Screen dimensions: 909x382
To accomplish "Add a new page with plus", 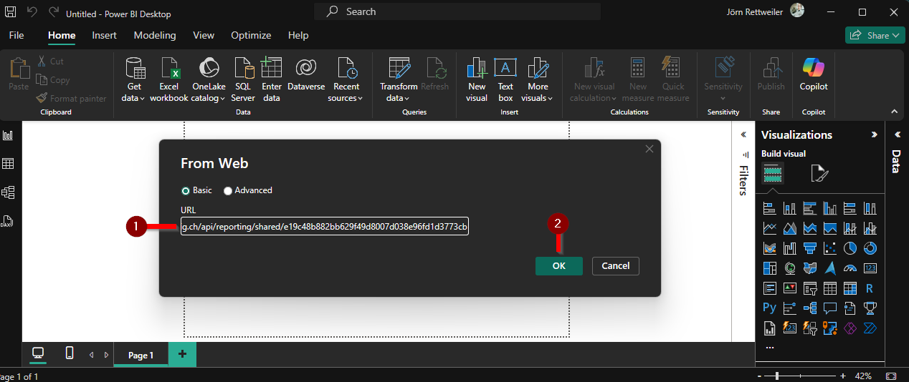I will coord(182,354).
